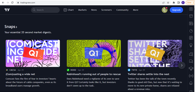Click the browser forward arrow
The width and height of the screenshot is (195, 92).
pyautogui.click(x=8, y=3)
